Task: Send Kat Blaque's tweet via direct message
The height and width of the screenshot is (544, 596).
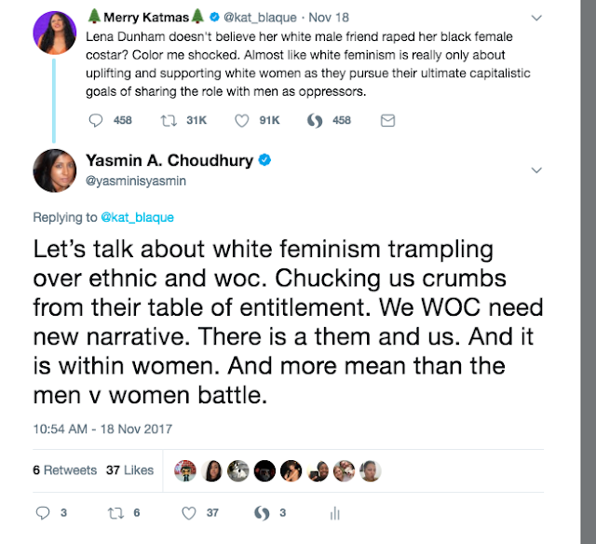Action: click(388, 120)
